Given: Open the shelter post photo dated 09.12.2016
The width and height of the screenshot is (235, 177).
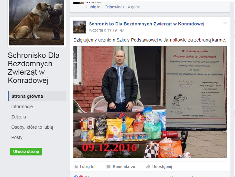Looking at the screenshot, I should [150, 102].
